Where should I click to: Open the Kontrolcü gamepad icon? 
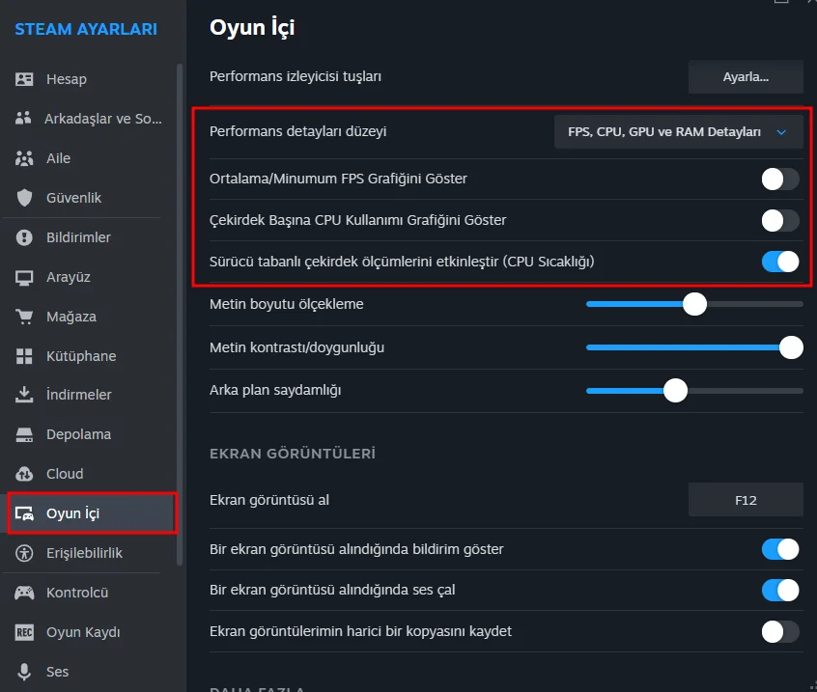[25, 593]
